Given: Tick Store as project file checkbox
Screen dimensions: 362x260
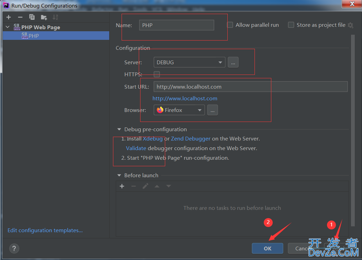Looking at the screenshot, I should [x=291, y=25].
